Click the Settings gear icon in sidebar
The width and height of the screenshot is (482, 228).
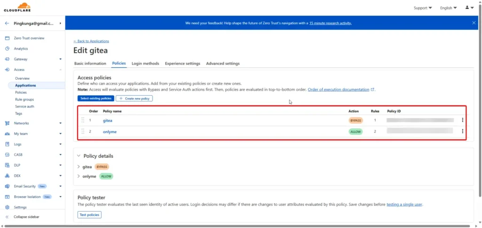tap(8, 207)
